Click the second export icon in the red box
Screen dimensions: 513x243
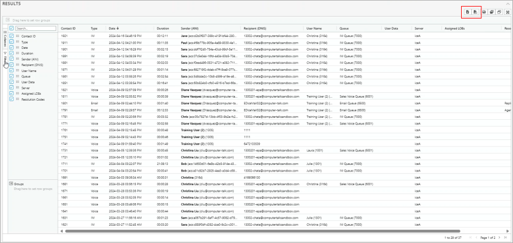pyautogui.click(x=475, y=12)
